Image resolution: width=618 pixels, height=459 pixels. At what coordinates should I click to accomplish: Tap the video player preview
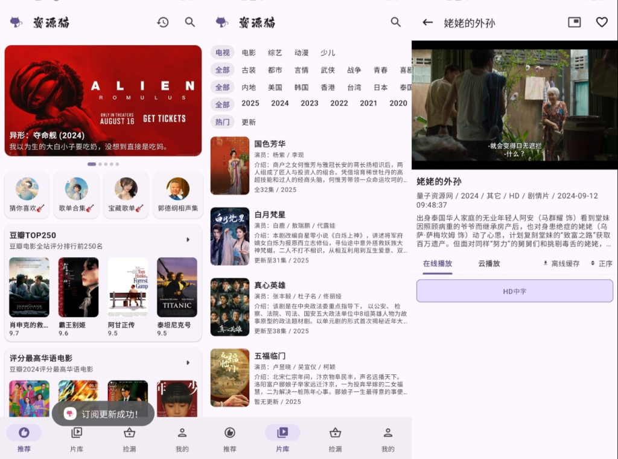click(515, 105)
